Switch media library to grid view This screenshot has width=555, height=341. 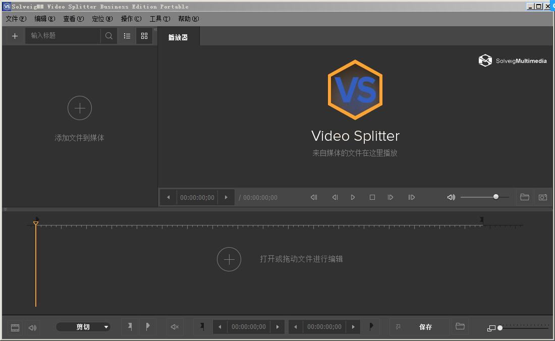[144, 36]
